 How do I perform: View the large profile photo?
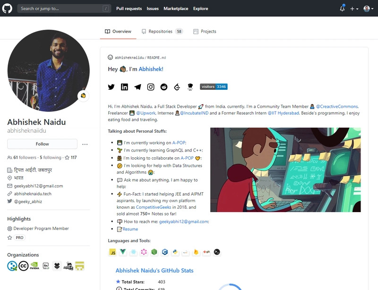click(49, 71)
